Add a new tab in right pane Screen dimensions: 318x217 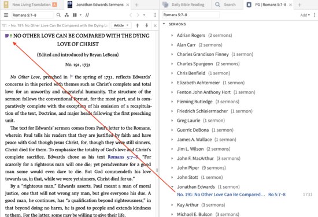point(299,5)
